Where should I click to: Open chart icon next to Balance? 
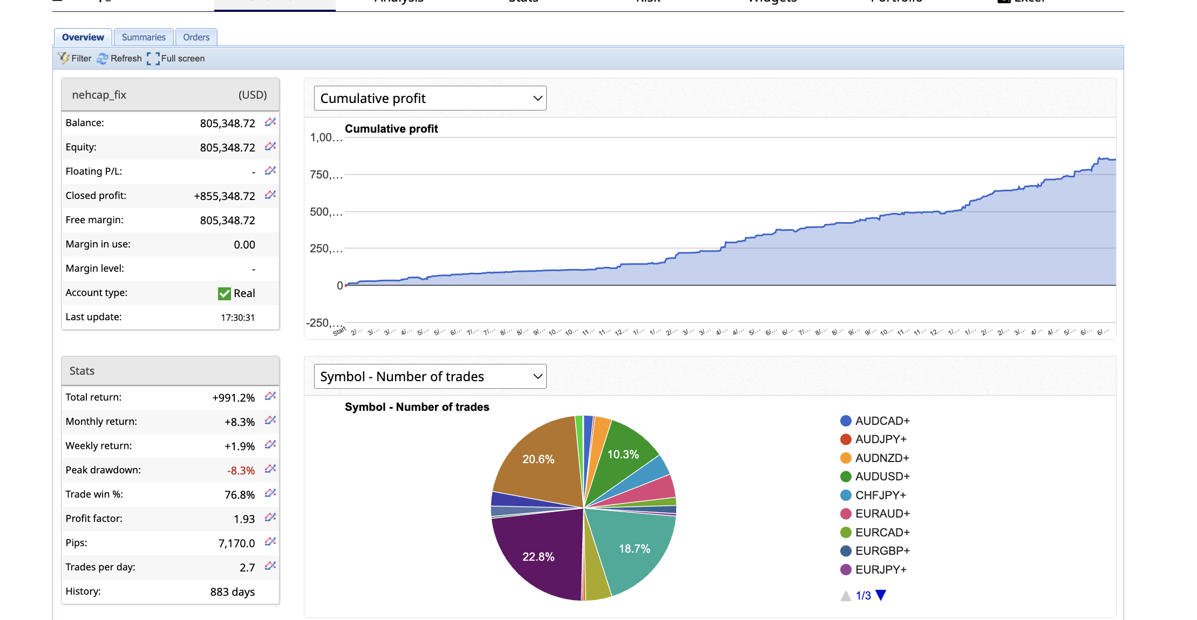270,122
